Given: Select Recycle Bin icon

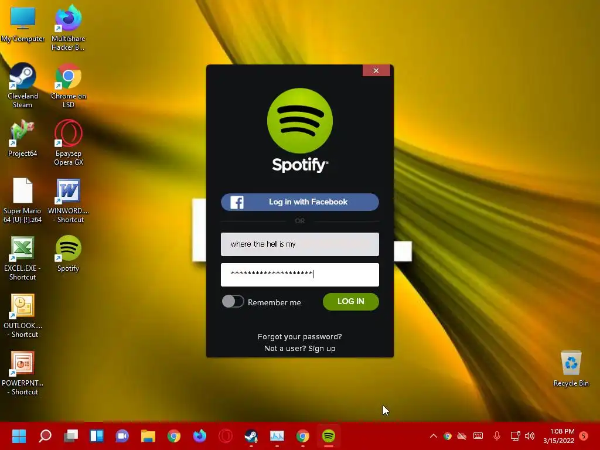Looking at the screenshot, I should click(x=571, y=368).
